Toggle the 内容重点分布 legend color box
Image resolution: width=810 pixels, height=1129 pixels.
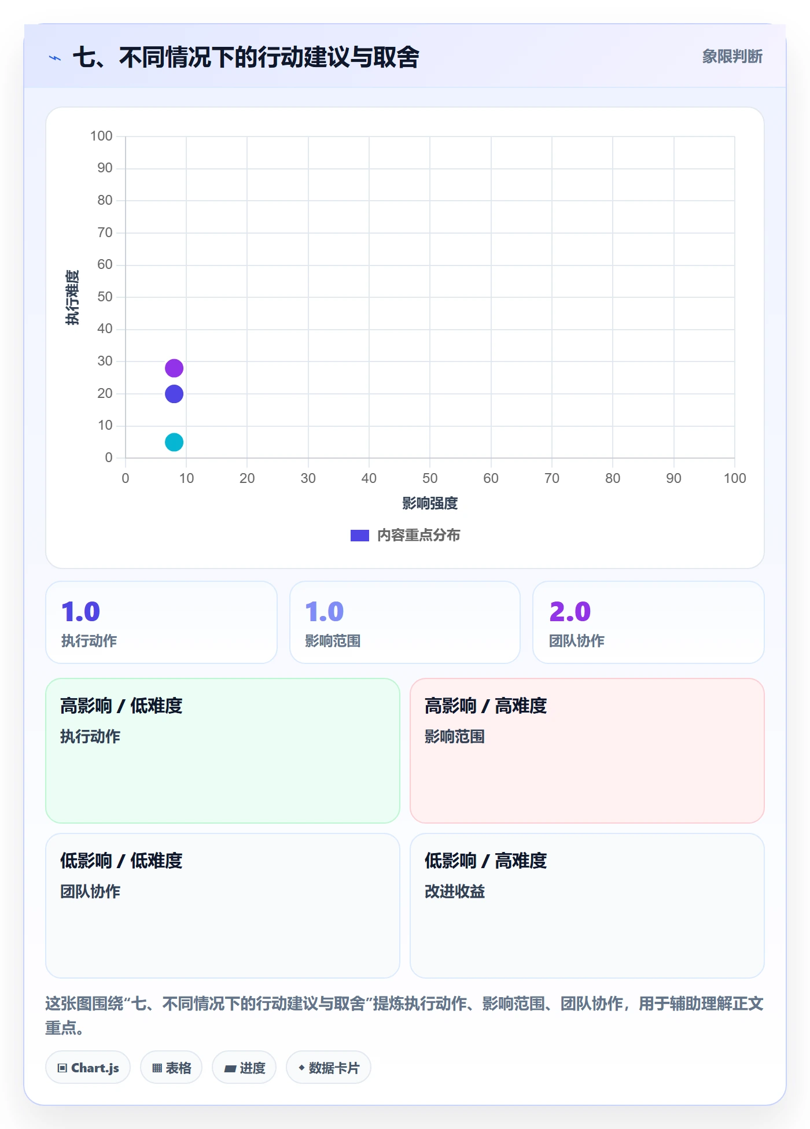360,536
